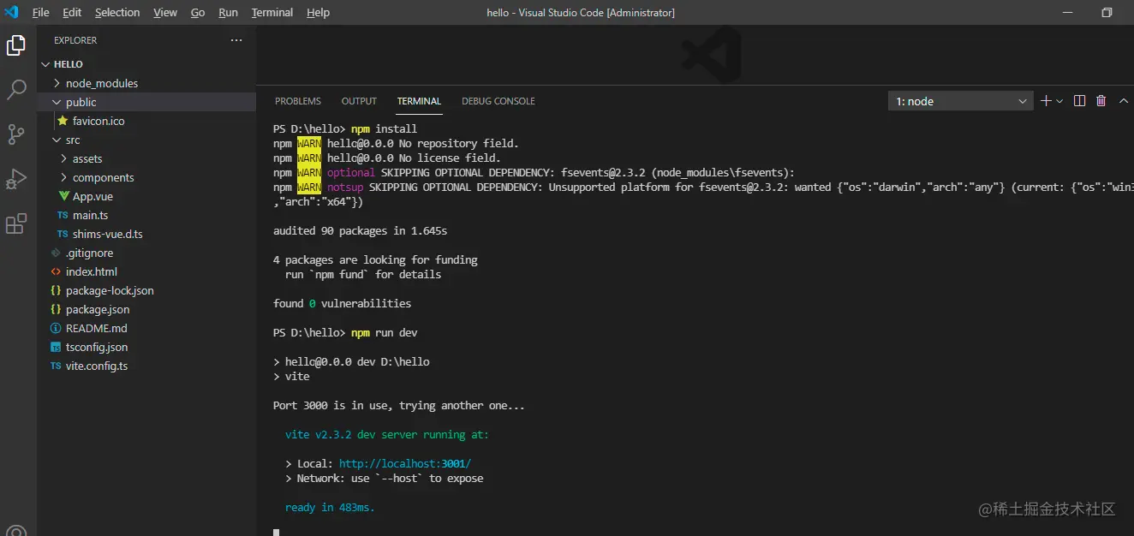Image resolution: width=1134 pixels, height=536 pixels.
Task: Open the Run and Debug view
Action: click(x=16, y=179)
